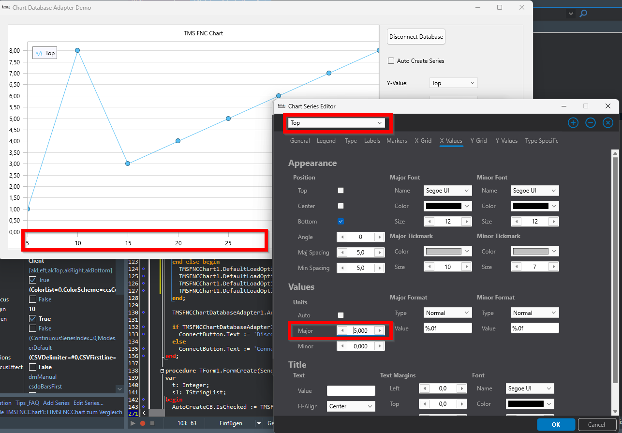Image resolution: width=622 pixels, height=433 pixels.
Task: Switch to the Legend tab
Action: pos(326,141)
